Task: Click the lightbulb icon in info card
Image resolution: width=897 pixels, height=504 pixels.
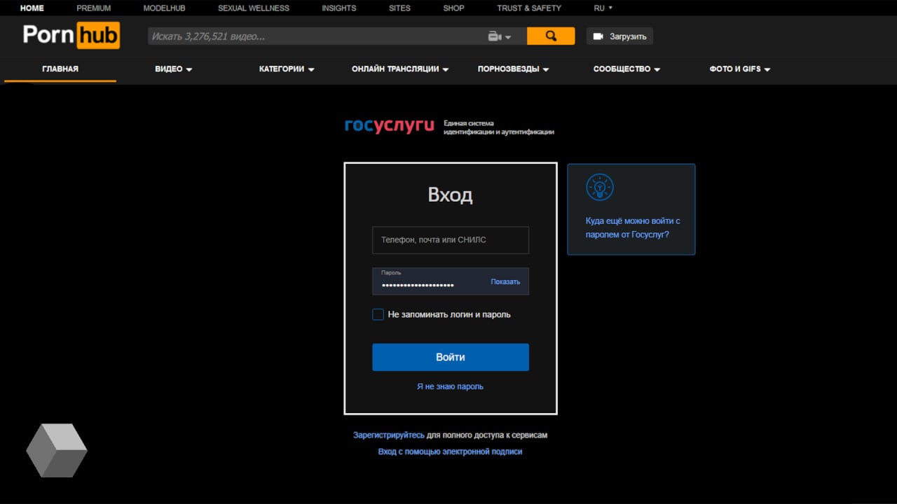Action: point(599,187)
